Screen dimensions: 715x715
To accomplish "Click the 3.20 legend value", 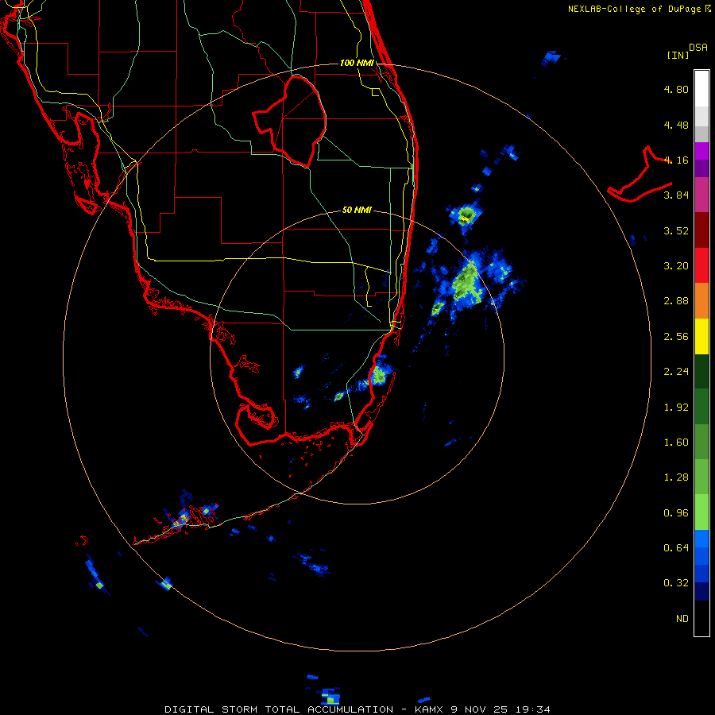I will 676,266.
